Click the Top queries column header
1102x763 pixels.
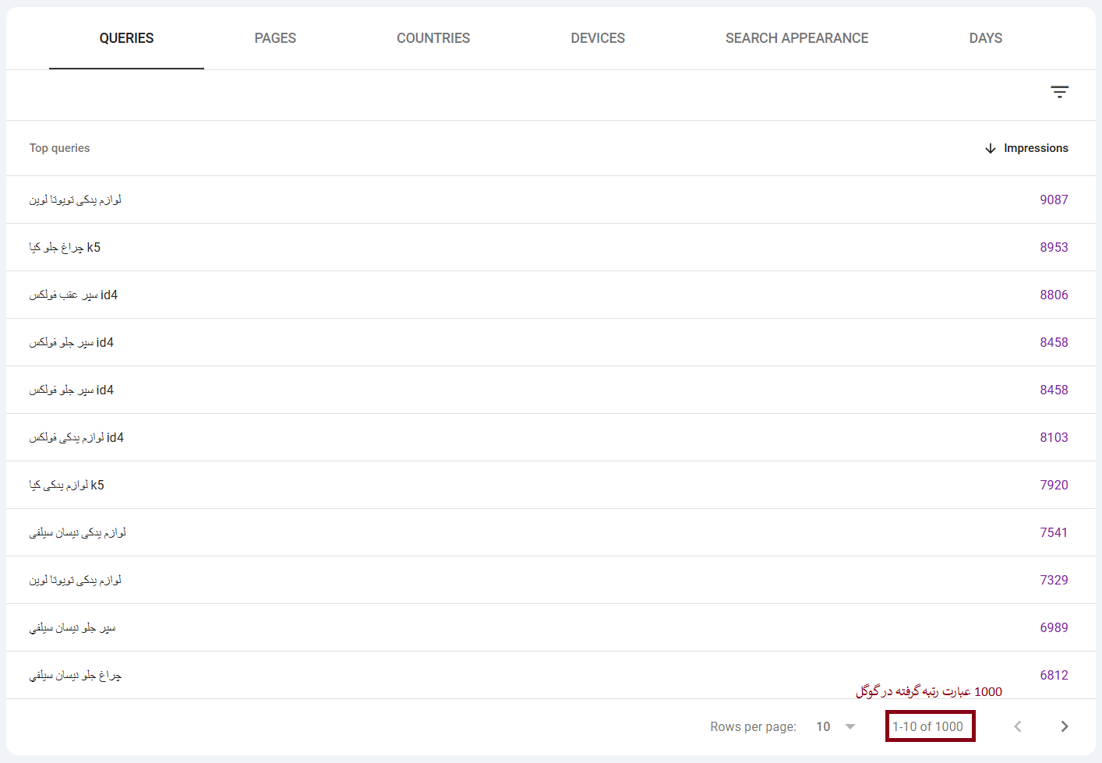[59, 148]
